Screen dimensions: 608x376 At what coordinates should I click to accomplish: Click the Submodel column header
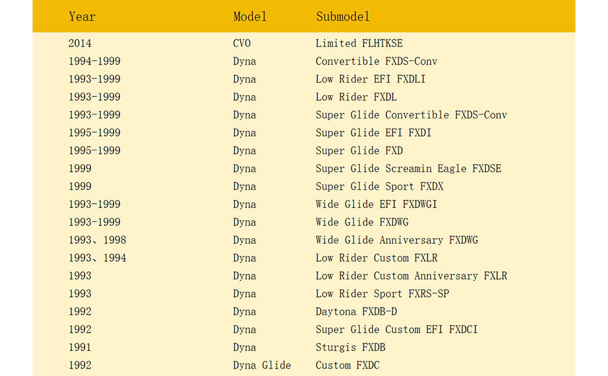coord(343,17)
